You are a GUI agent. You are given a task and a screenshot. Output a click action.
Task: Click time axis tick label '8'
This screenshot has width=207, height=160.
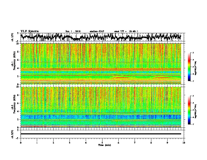(151, 143)
